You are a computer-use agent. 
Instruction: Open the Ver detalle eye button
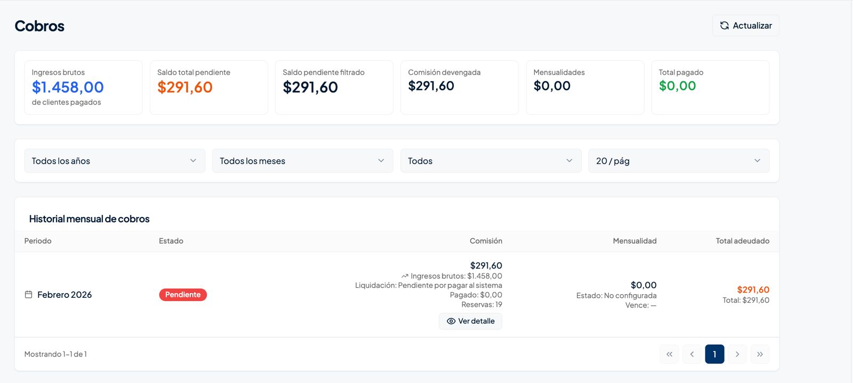[470, 321]
